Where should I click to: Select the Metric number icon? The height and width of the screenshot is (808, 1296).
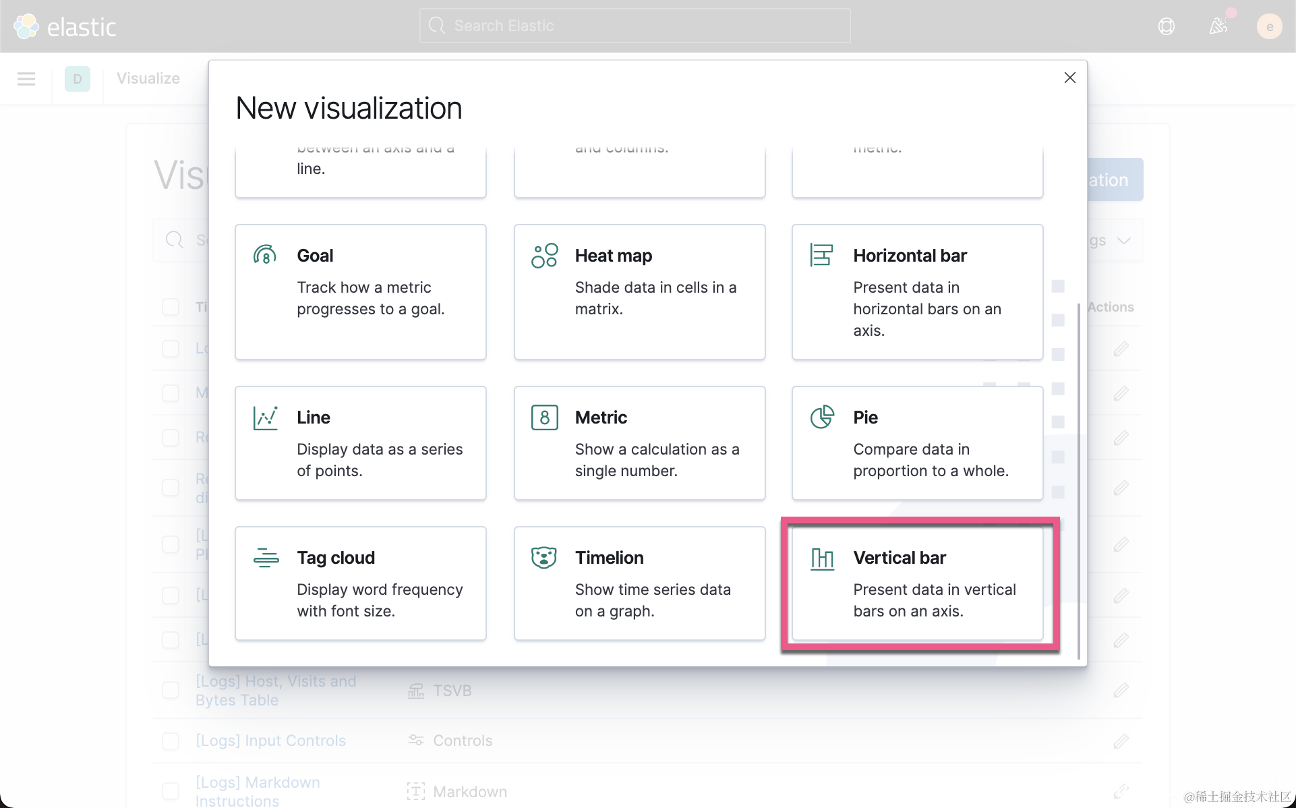point(544,417)
